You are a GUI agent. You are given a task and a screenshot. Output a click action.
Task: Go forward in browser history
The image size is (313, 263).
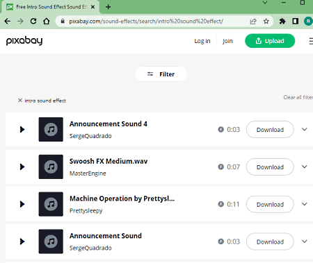(20, 22)
